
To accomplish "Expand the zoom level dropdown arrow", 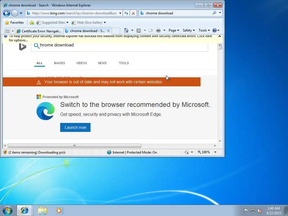I will point(215,152).
